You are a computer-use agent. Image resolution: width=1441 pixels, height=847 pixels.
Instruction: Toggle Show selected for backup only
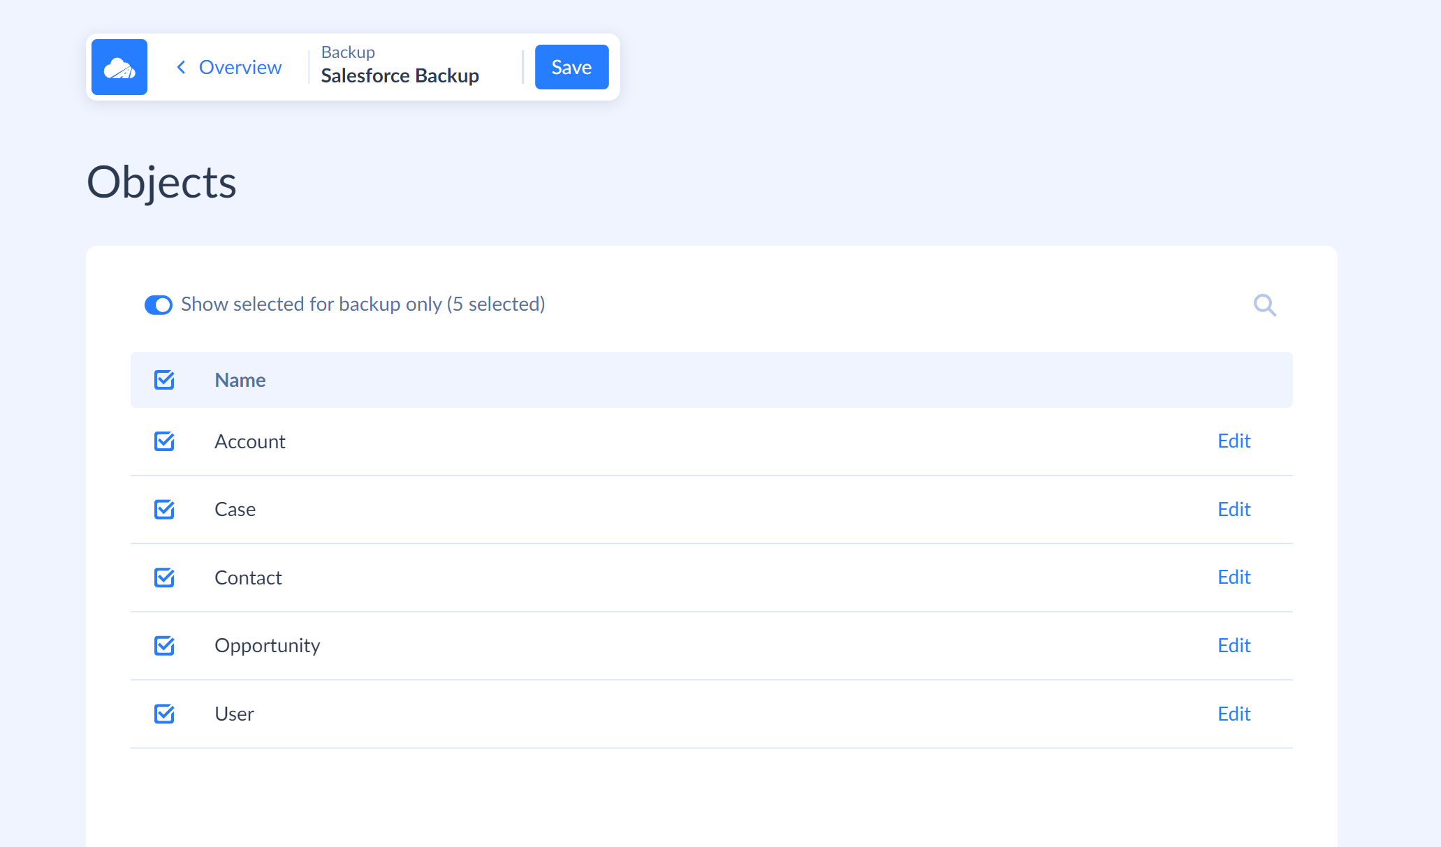coord(159,305)
